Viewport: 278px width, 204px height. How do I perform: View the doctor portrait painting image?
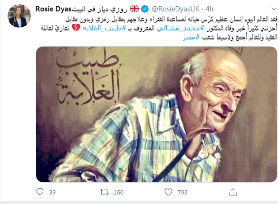[x=156, y=115]
